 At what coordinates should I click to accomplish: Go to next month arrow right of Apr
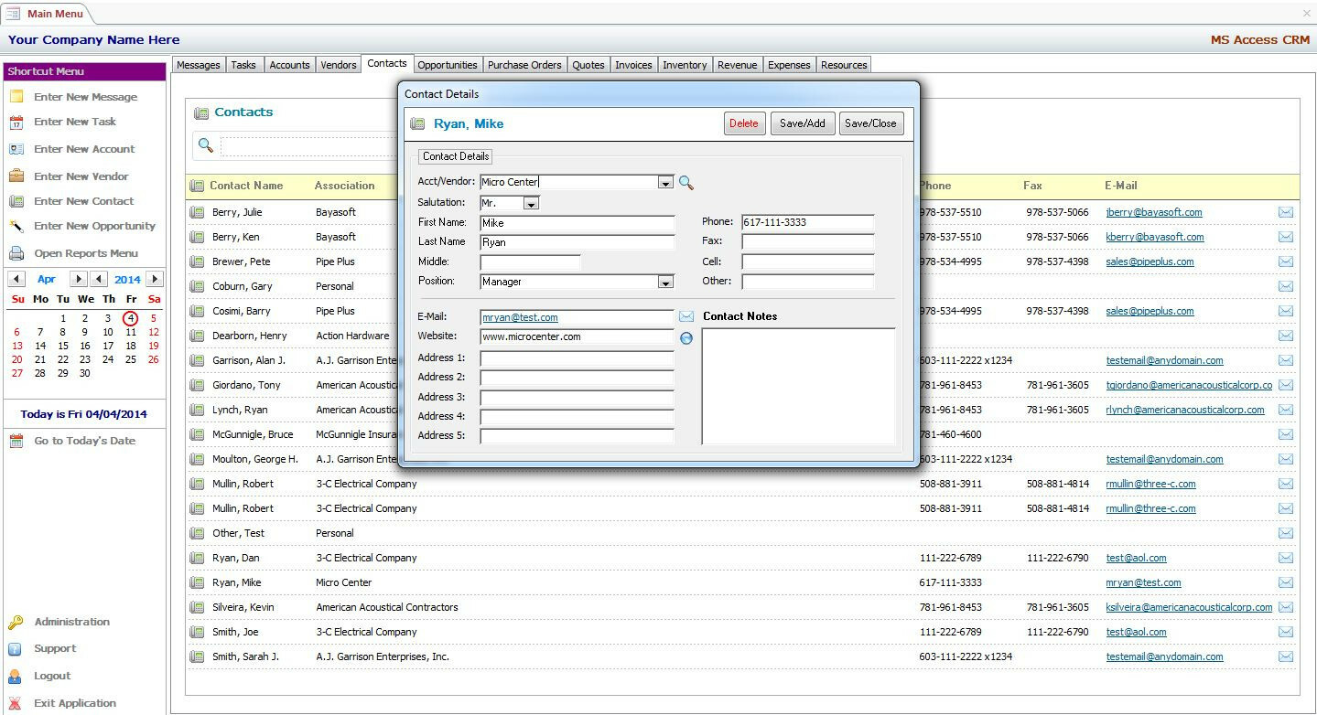[x=79, y=279]
